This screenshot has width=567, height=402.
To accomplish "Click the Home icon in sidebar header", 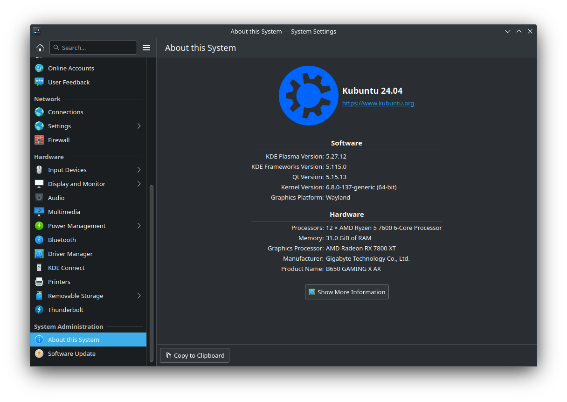I will [40, 48].
